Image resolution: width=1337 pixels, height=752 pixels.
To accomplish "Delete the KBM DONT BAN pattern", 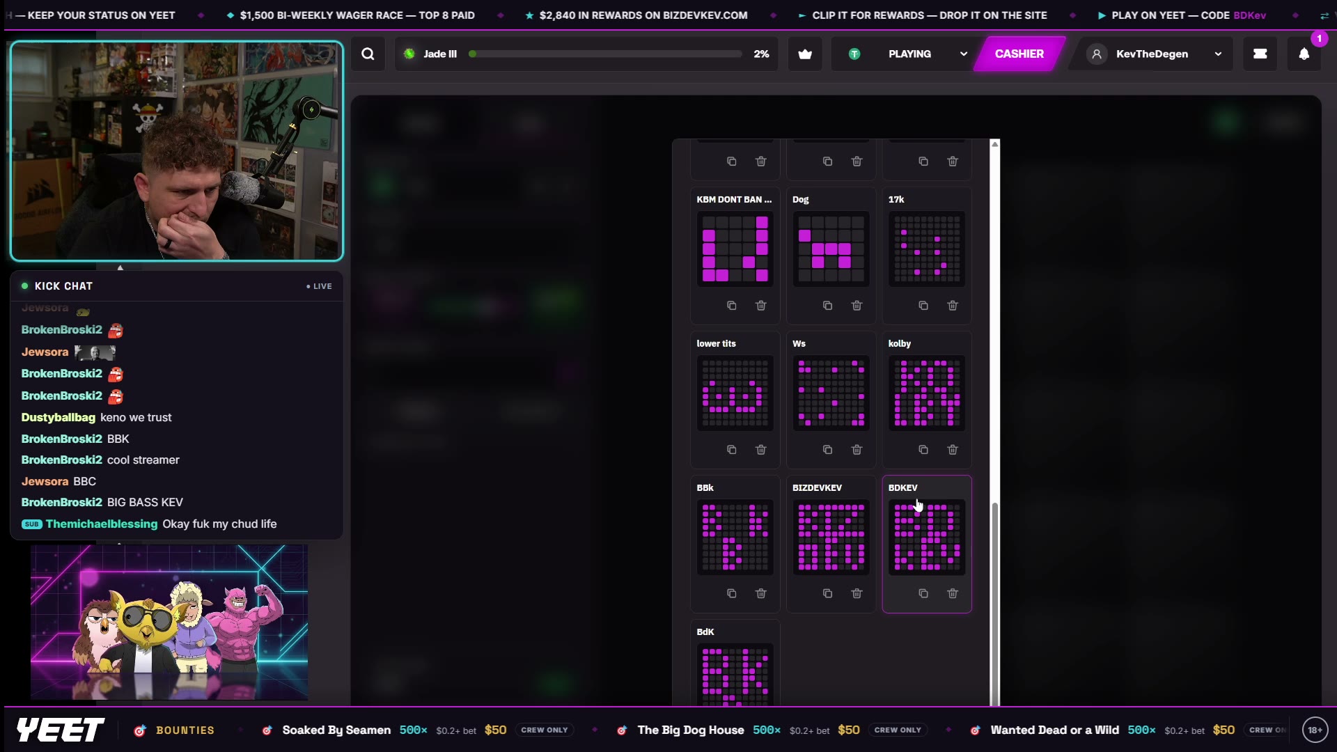I will point(761,306).
